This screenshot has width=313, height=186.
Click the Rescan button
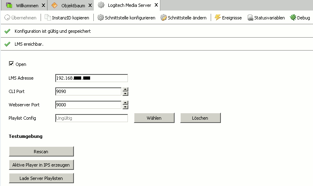(41, 152)
